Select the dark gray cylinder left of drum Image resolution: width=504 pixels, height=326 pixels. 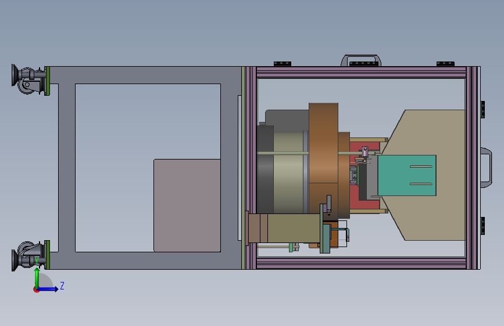[x=266, y=169]
